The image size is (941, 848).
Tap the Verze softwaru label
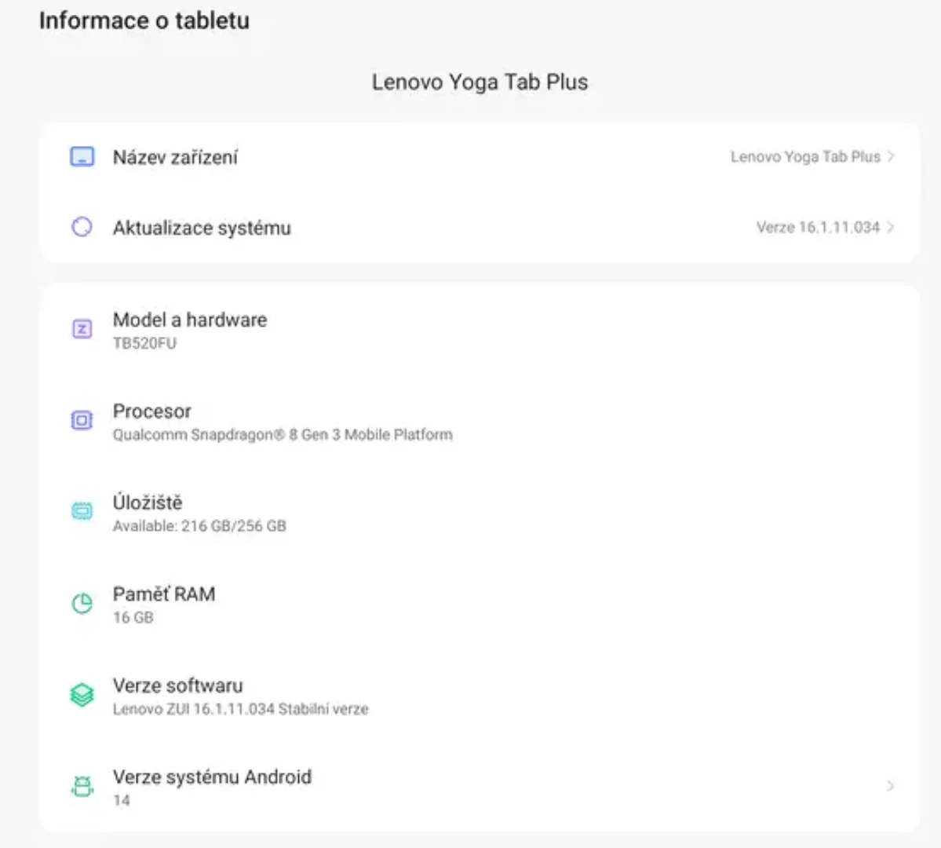(177, 685)
